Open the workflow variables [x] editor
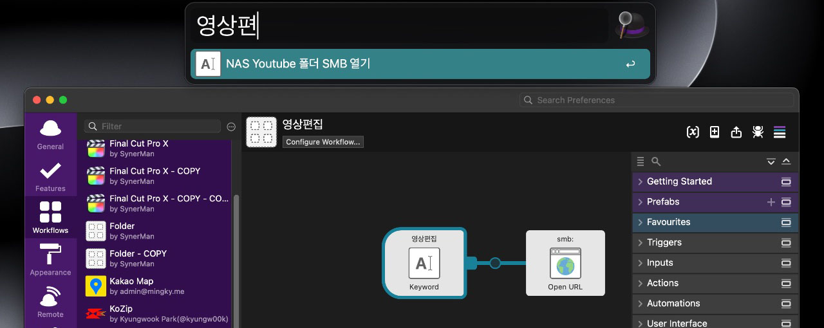The image size is (824, 328). [693, 132]
